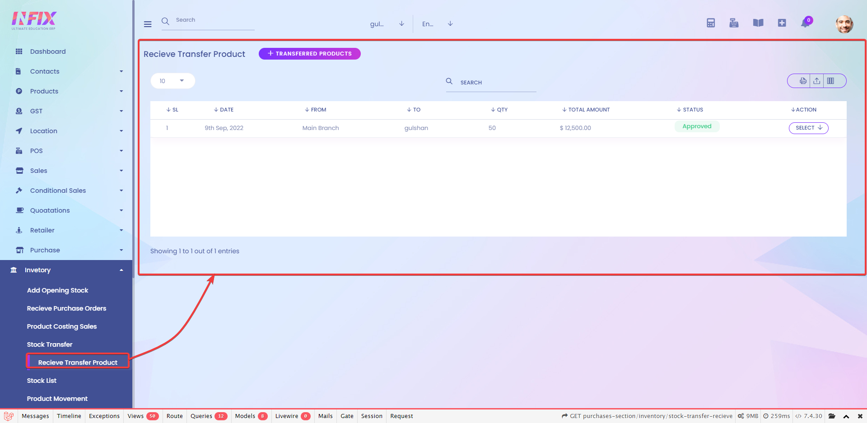
Task: Go to Stock List
Action: point(42,381)
